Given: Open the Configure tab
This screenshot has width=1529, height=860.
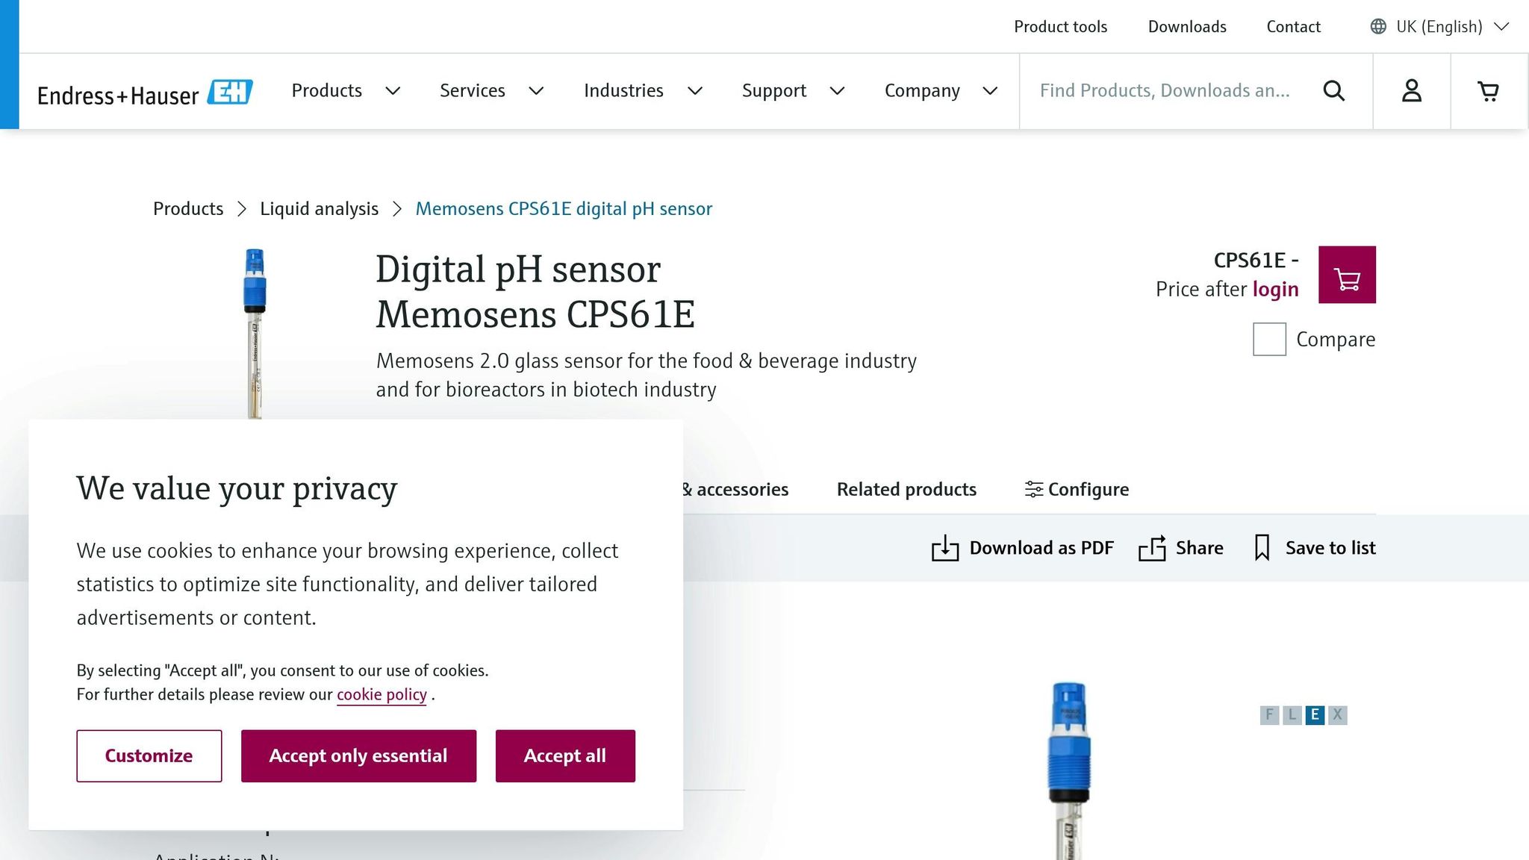Looking at the screenshot, I should (x=1075, y=489).
